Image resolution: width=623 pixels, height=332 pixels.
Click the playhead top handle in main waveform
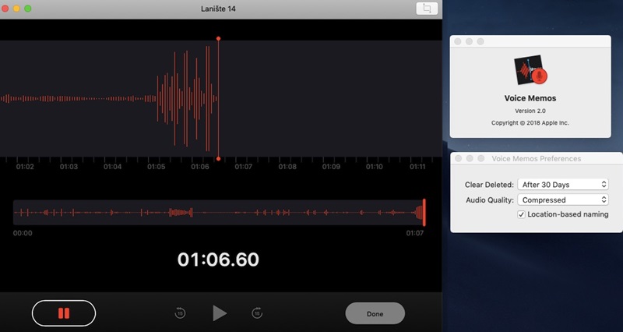(x=218, y=38)
